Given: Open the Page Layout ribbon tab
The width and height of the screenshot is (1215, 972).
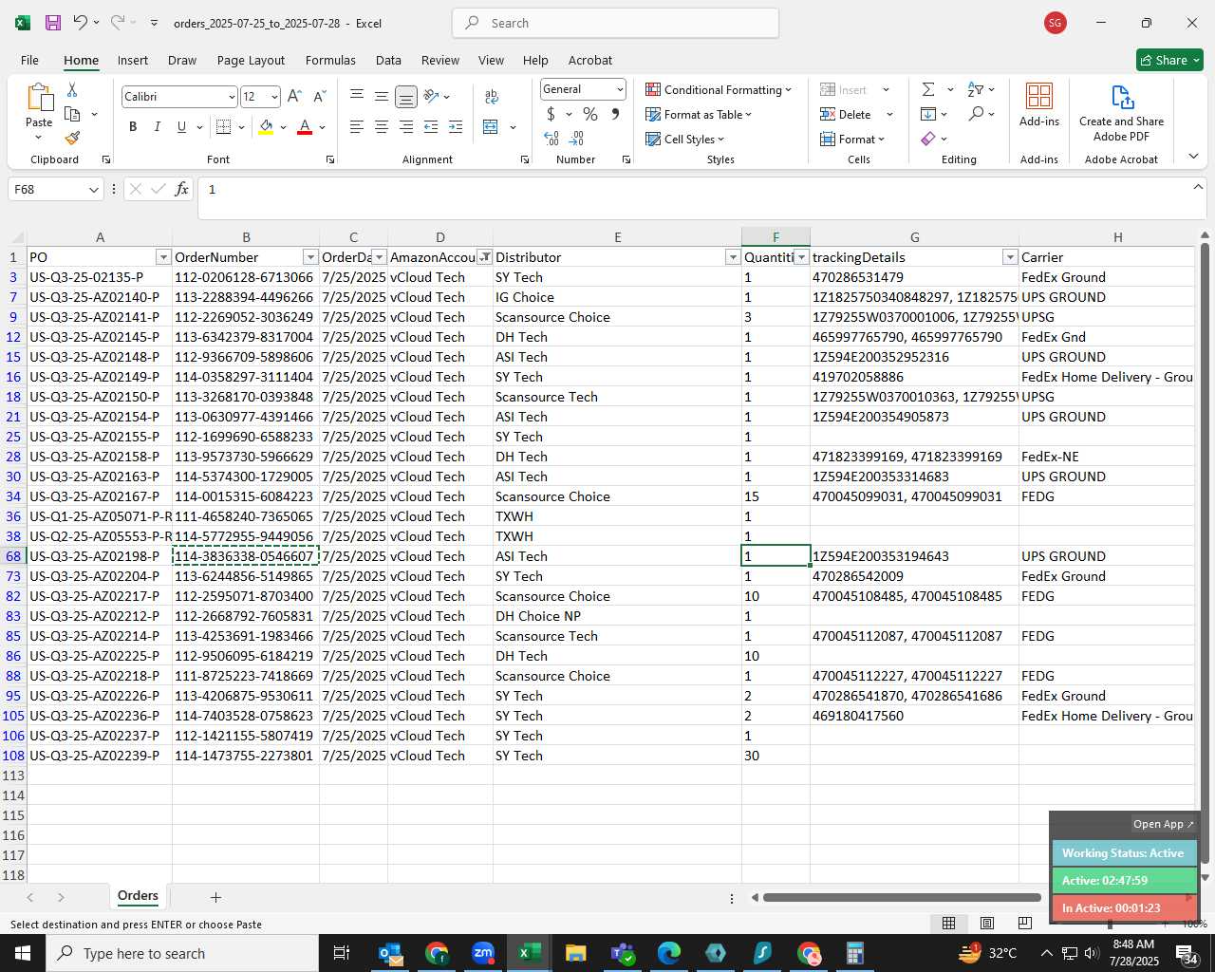Looking at the screenshot, I should [251, 60].
